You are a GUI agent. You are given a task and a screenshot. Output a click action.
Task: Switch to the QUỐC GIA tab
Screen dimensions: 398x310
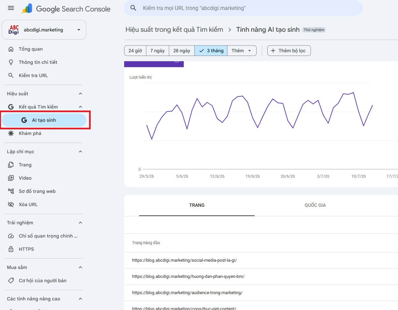[315, 205]
